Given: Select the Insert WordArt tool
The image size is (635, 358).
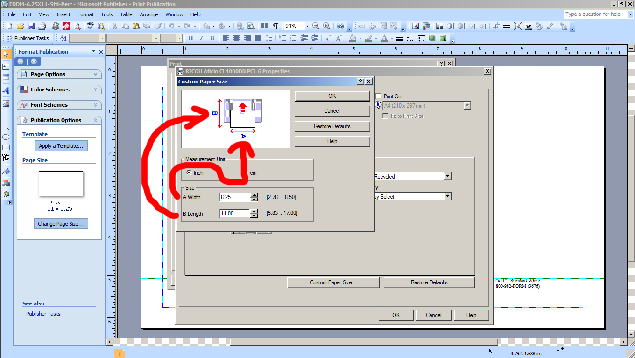Looking at the screenshot, I should pyautogui.click(x=6, y=89).
